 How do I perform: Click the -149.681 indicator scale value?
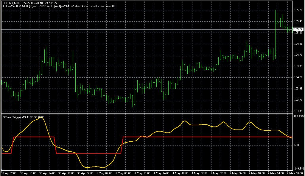coord(299,168)
